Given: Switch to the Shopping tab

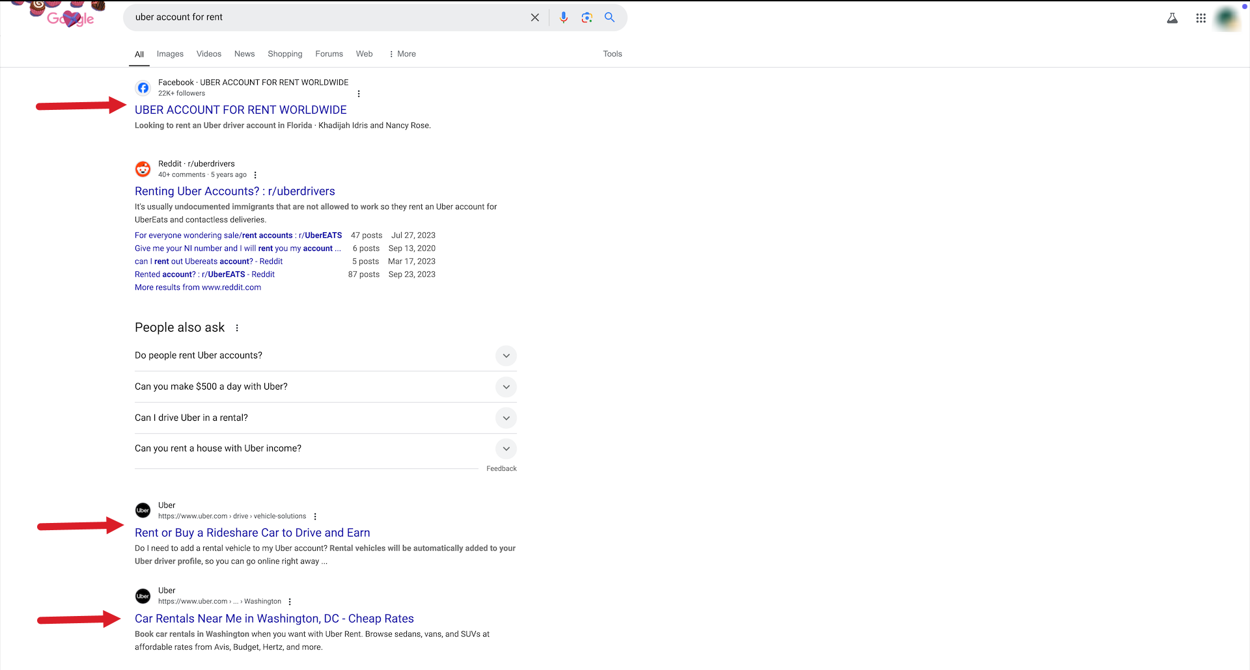Looking at the screenshot, I should click(285, 54).
